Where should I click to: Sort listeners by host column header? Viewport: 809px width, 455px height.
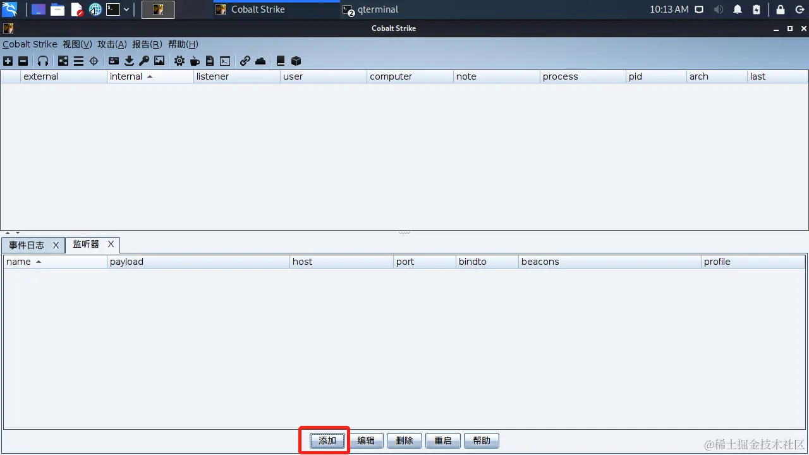pos(342,262)
